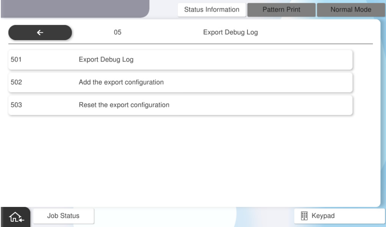Image resolution: width=386 pixels, height=227 pixels.
Task: Click the back arrow icon
Action: pos(40,33)
